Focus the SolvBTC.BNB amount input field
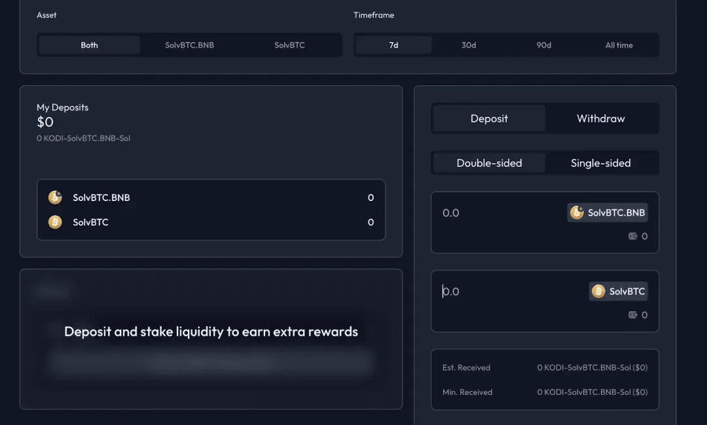707x425 pixels. pos(501,212)
